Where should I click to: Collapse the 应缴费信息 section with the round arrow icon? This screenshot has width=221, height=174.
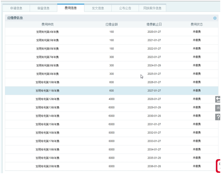click(x=215, y=18)
